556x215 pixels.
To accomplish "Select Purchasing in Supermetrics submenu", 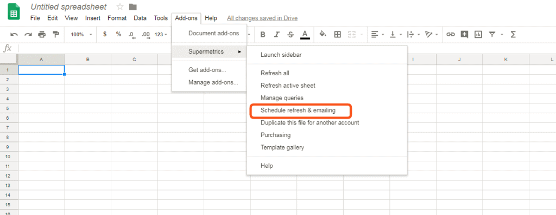I will tap(327, 135).
